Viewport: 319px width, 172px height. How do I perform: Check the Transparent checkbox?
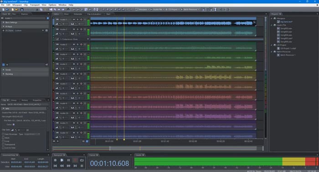pyautogui.click(x=3, y=145)
